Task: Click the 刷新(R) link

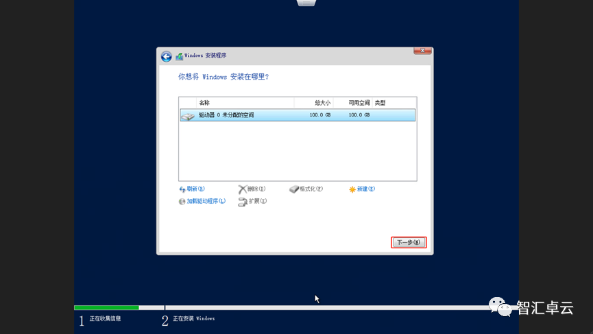Action: tap(195, 189)
